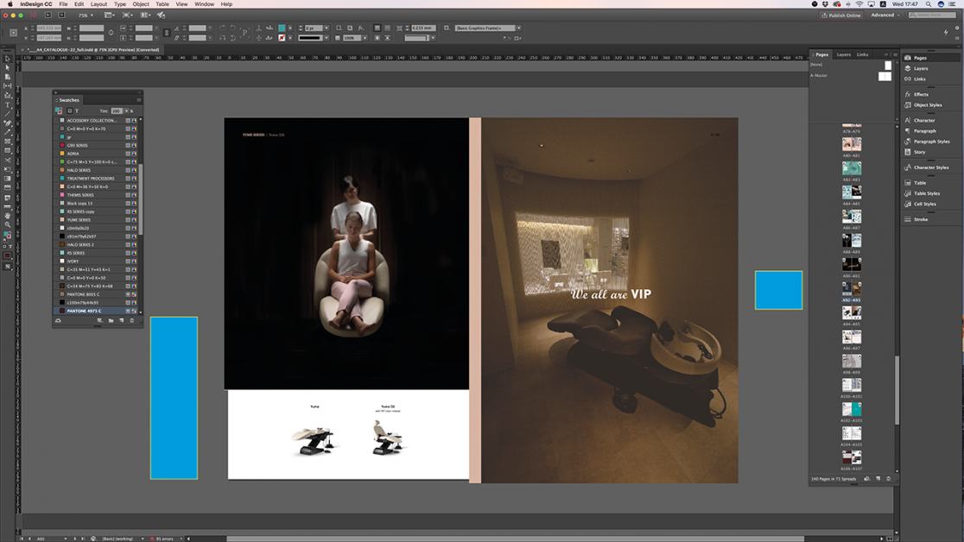Open the Advanced workspace switcher
This screenshot has width=964, height=542.
click(885, 15)
